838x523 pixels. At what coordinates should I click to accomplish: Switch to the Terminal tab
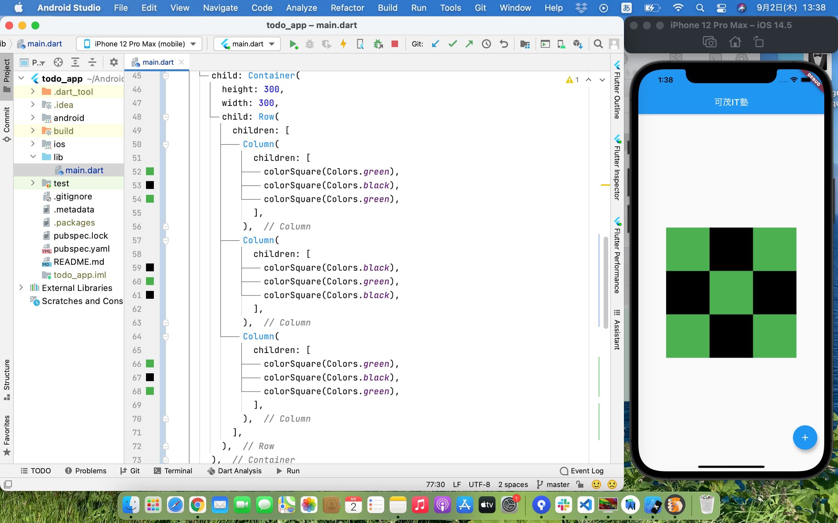177,471
